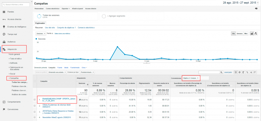Image resolution: width=261 pixels, height=121 pixels.
Task: Click the Buscar informes y otros field
Action: (x=16, y=5)
